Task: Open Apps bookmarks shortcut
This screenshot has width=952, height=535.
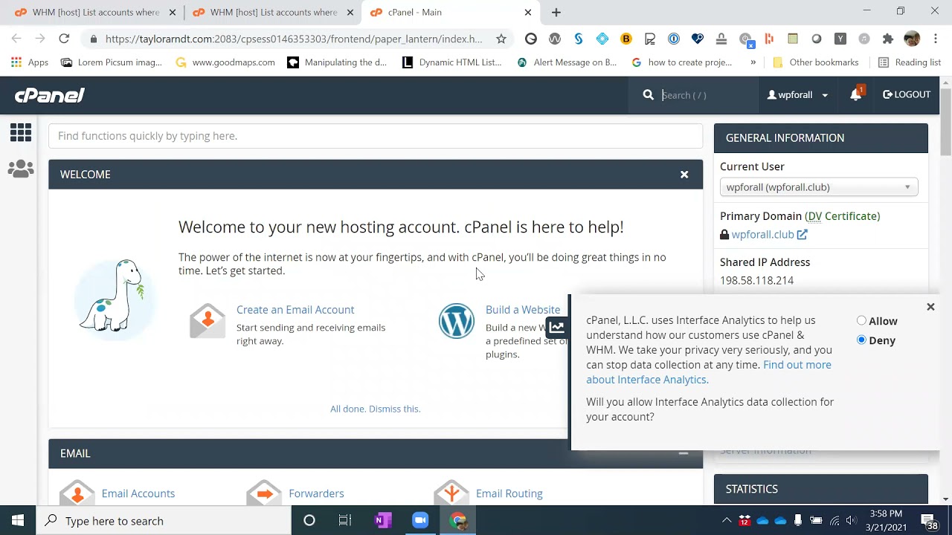Action: (x=30, y=62)
